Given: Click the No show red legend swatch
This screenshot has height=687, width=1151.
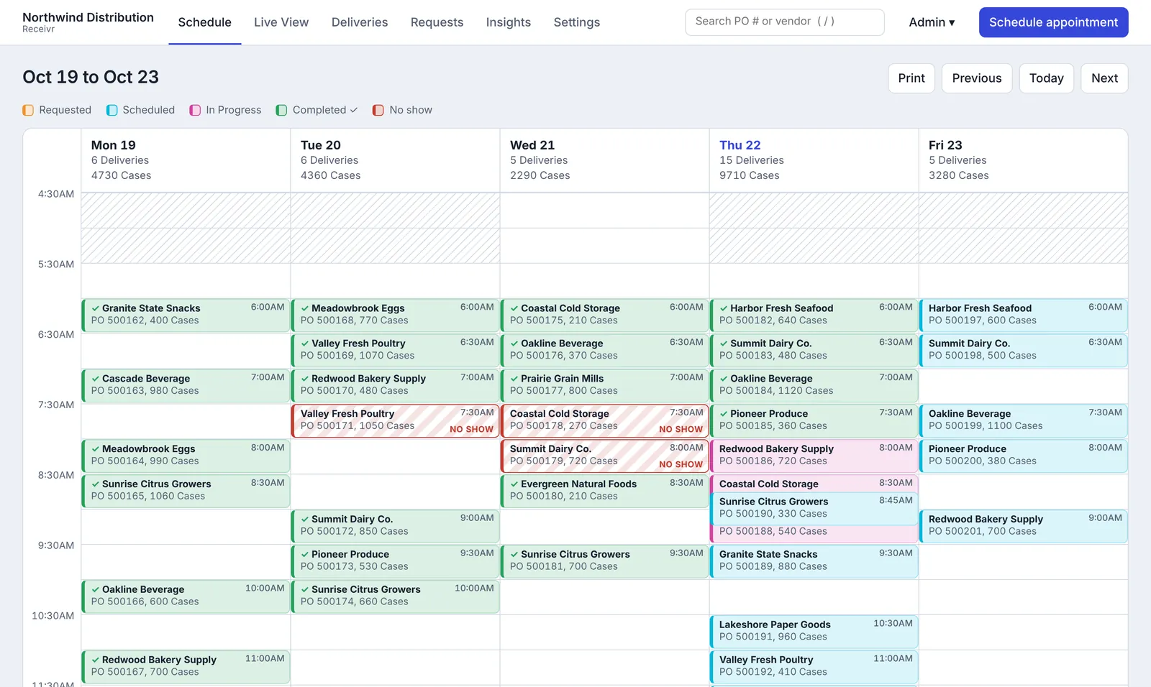Looking at the screenshot, I should pyautogui.click(x=378, y=110).
